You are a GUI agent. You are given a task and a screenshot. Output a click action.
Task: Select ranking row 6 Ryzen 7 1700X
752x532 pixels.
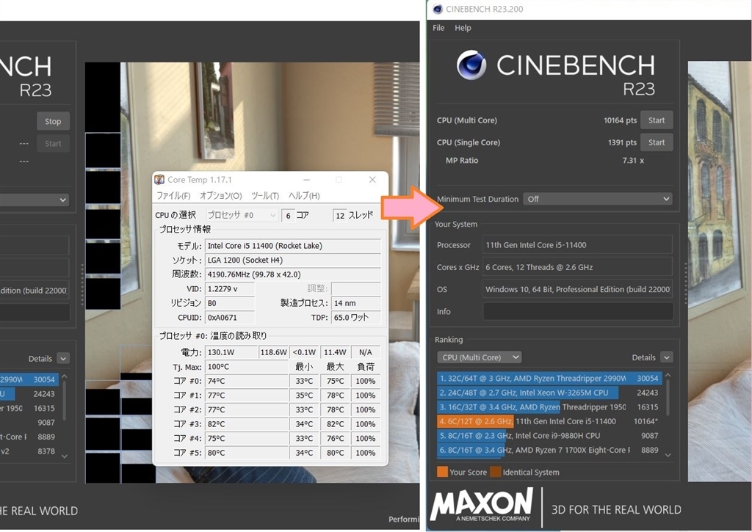pyautogui.click(x=549, y=450)
